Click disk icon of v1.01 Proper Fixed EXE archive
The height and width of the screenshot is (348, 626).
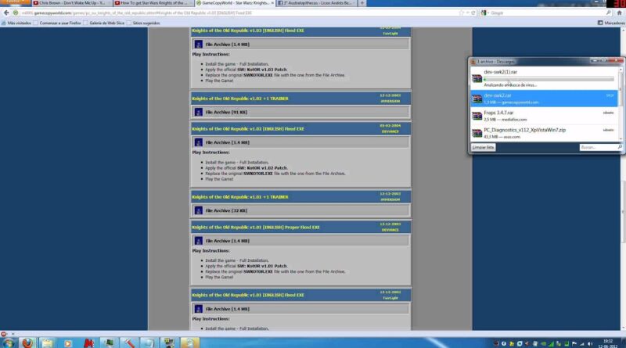pos(199,241)
